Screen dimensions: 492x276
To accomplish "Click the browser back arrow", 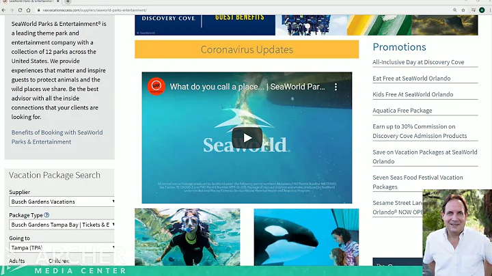I will (4, 10).
